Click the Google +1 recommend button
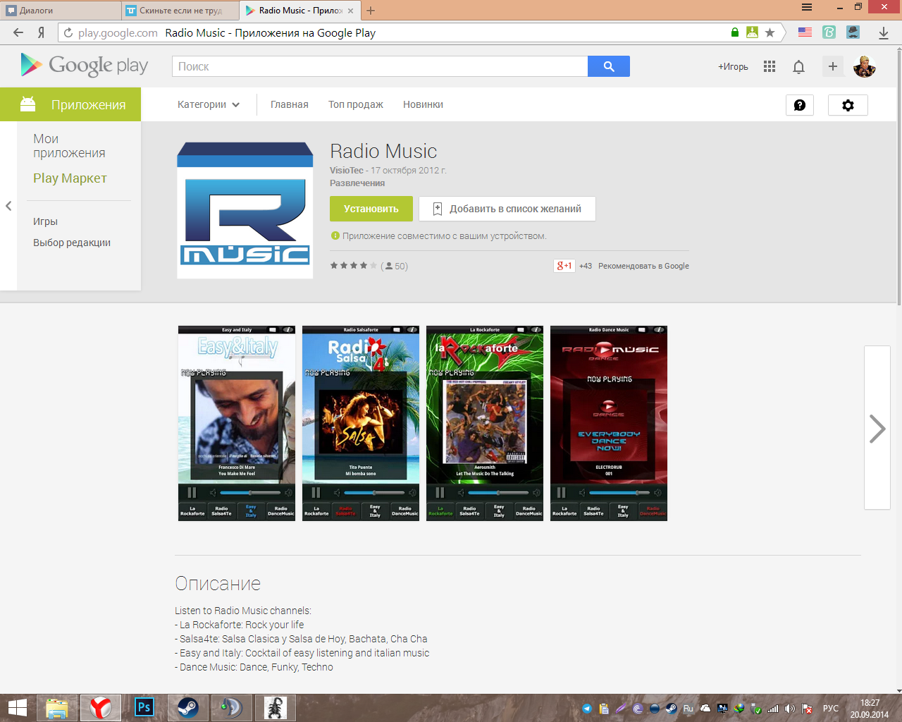Viewport: 902px width, 722px height. [564, 266]
